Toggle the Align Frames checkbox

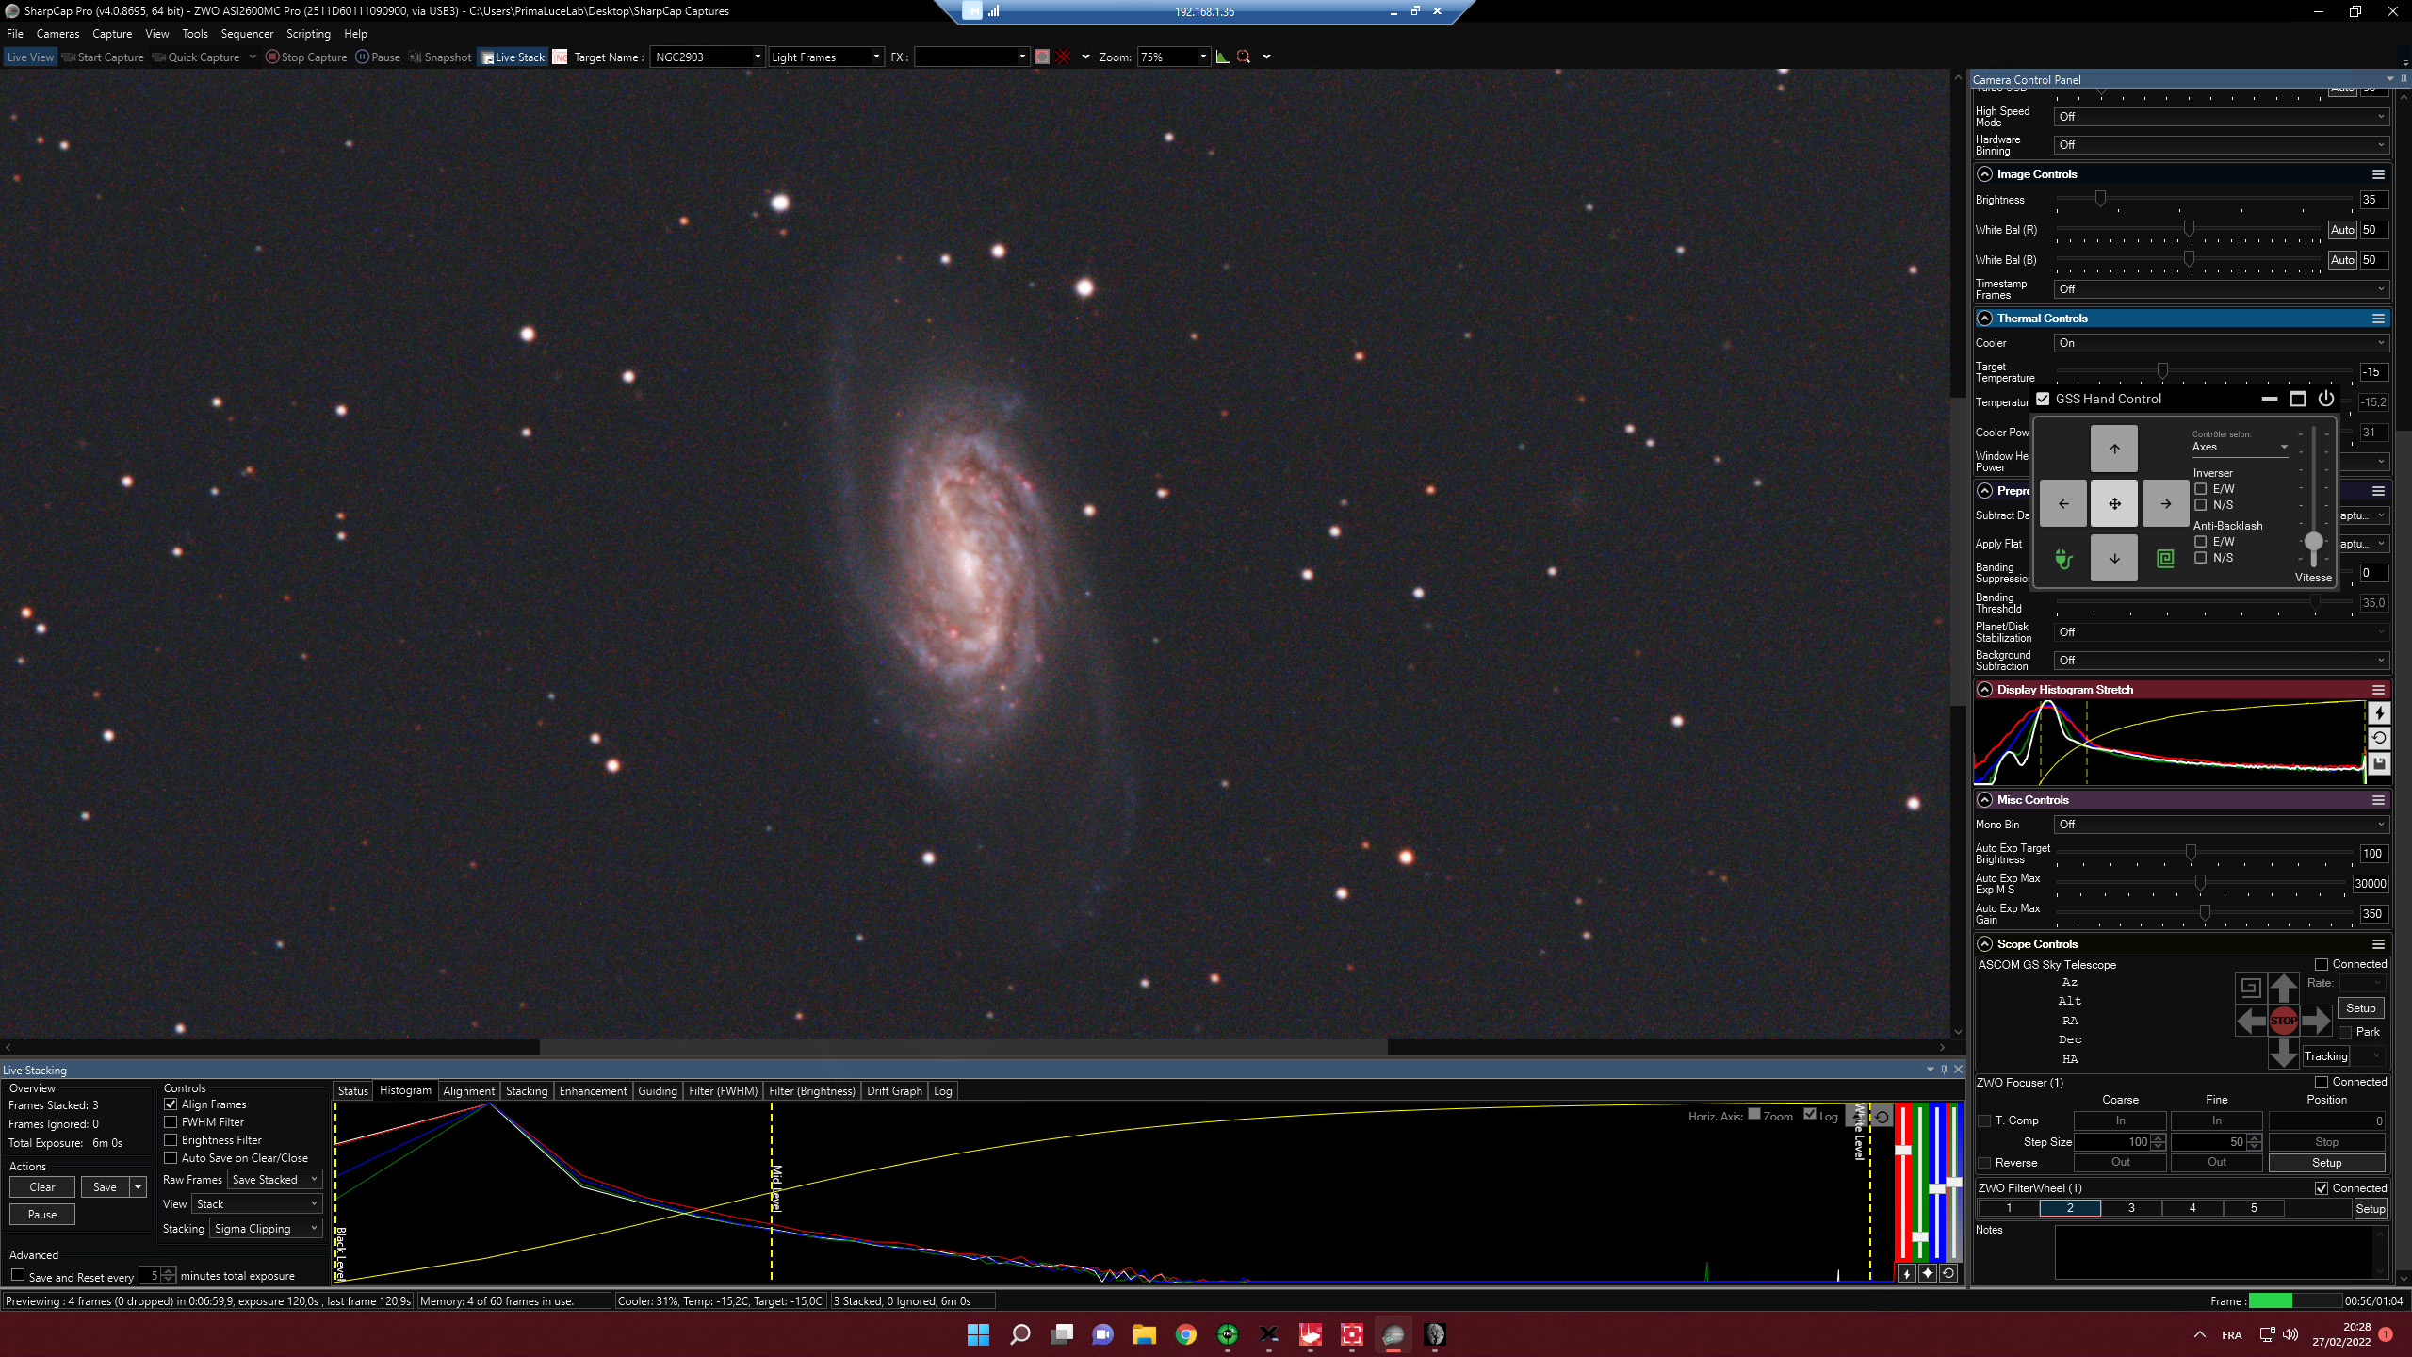(171, 1104)
